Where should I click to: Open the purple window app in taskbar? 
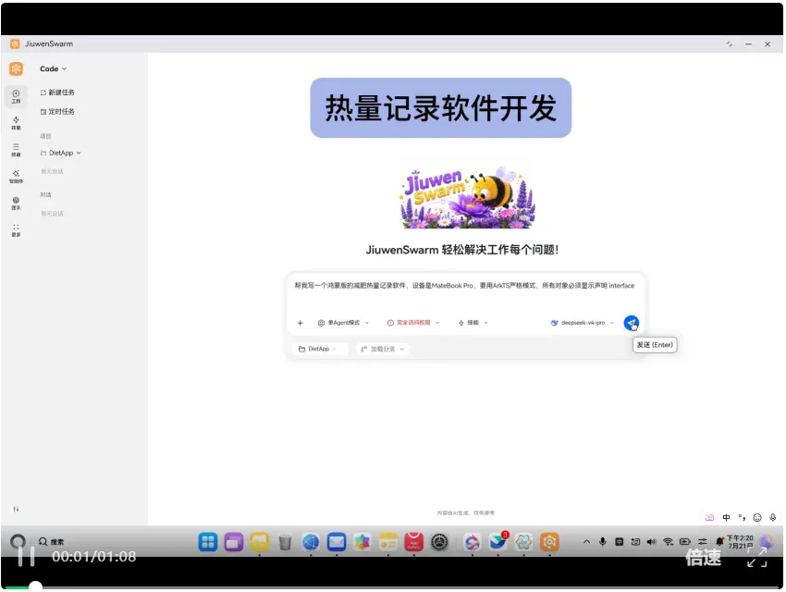[x=234, y=542]
